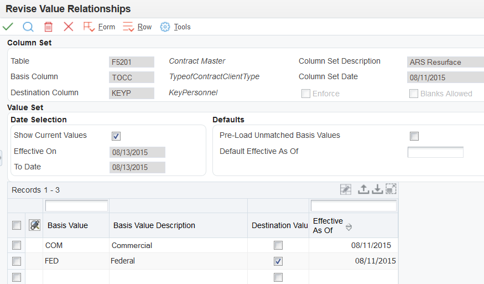Click the FED row 08/11/2015 date
The width and height of the screenshot is (484, 284).
tap(376, 261)
